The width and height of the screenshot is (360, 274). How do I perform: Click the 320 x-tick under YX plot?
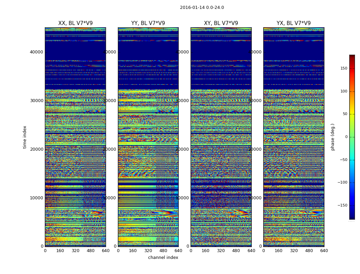pyautogui.click(x=293, y=251)
